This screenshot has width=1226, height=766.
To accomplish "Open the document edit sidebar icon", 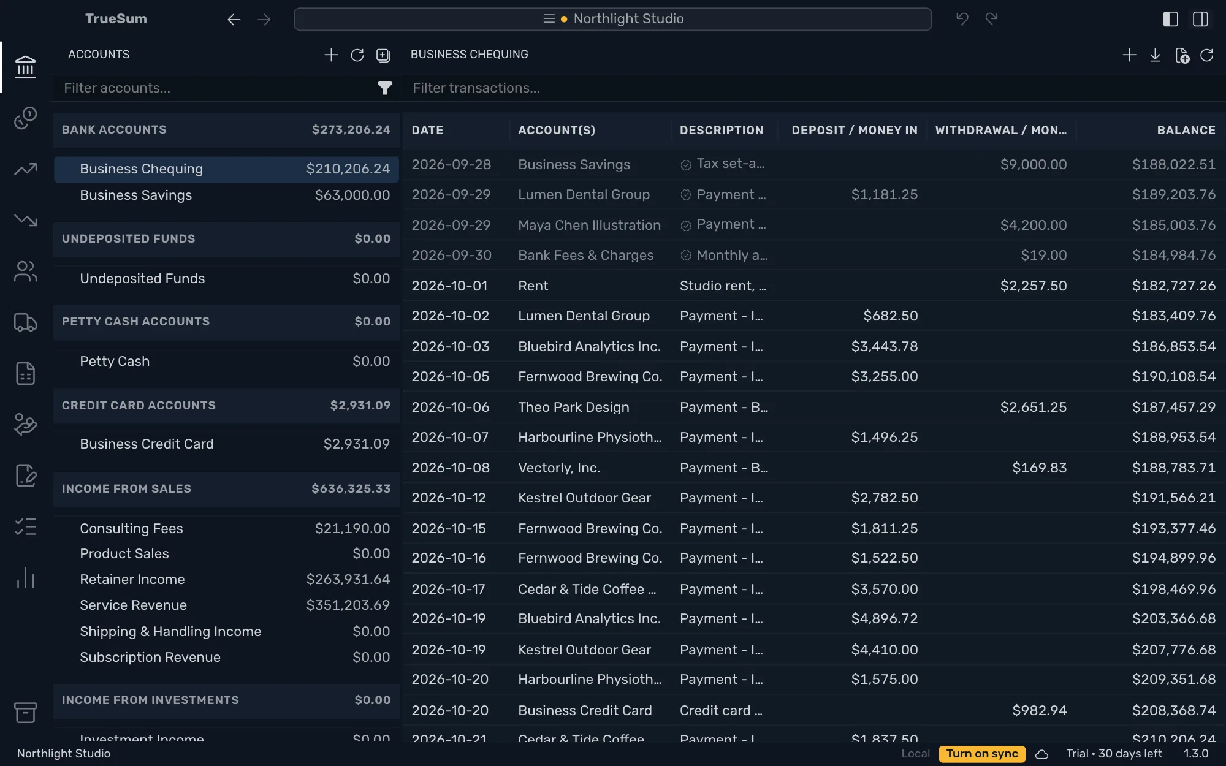I will point(25,476).
